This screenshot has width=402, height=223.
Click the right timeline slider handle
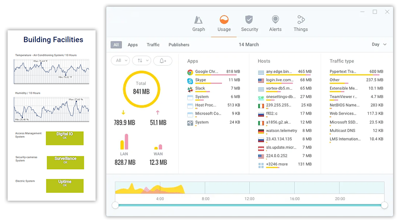click(384, 205)
